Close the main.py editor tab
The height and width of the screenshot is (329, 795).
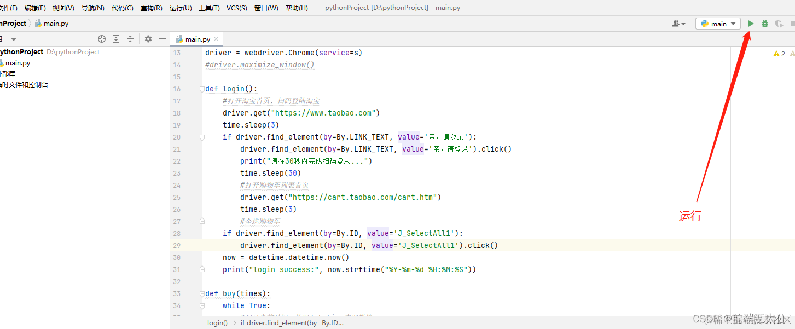click(216, 39)
